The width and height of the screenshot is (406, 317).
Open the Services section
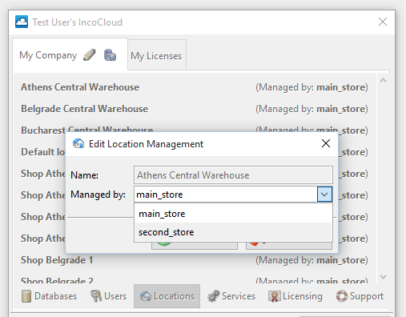[x=231, y=296]
